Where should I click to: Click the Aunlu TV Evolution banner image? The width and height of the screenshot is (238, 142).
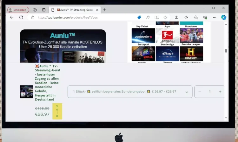point(63,46)
